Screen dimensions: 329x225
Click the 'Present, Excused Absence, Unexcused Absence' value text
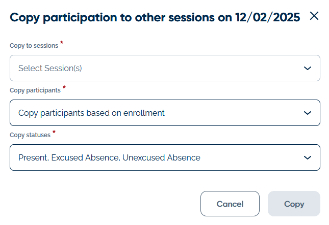pyautogui.click(x=109, y=157)
